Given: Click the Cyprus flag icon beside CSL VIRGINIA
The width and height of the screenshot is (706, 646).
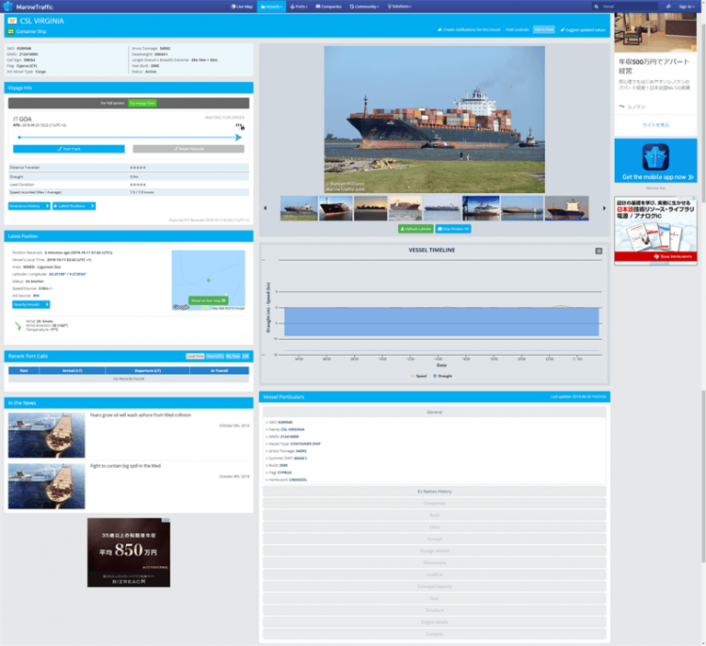Looking at the screenshot, I should (12, 21).
